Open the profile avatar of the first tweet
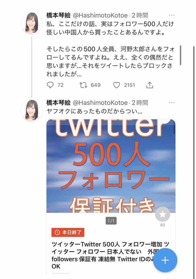The width and height of the screenshot is (196, 279). [x=32, y=23]
